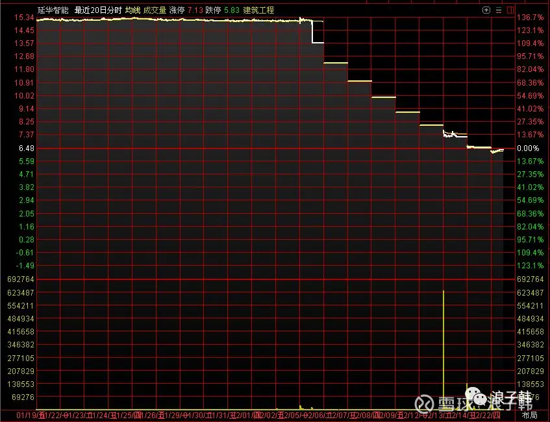Click the 346382 volume label on left axis
550x422 pixels.
[x=21, y=345]
